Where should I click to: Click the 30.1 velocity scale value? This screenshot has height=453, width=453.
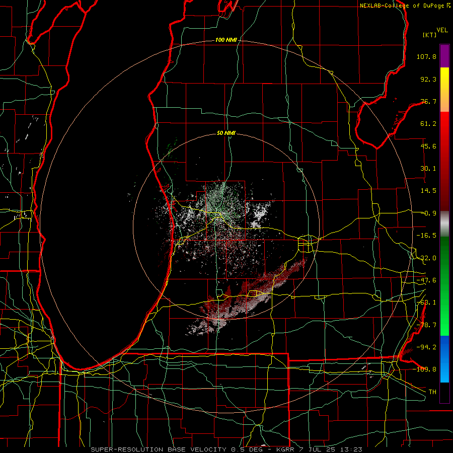tap(428, 169)
